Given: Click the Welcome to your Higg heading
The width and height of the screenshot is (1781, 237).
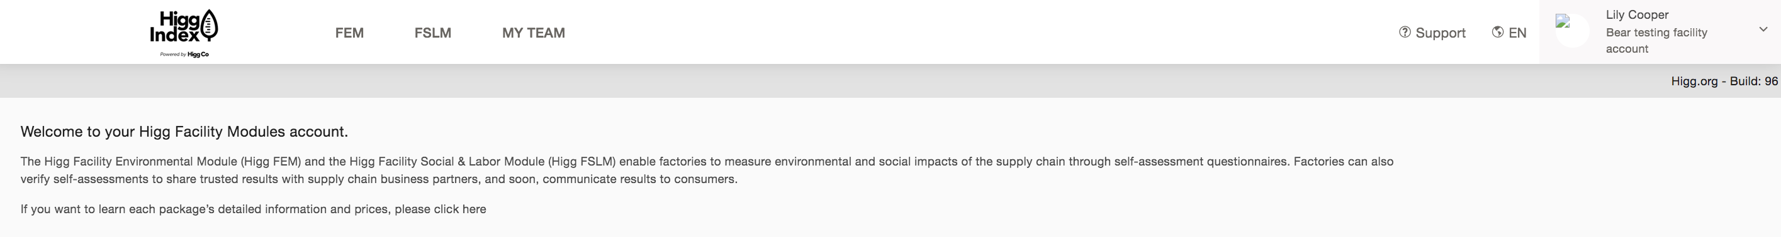Looking at the screenshot, I should pos(184,132).
